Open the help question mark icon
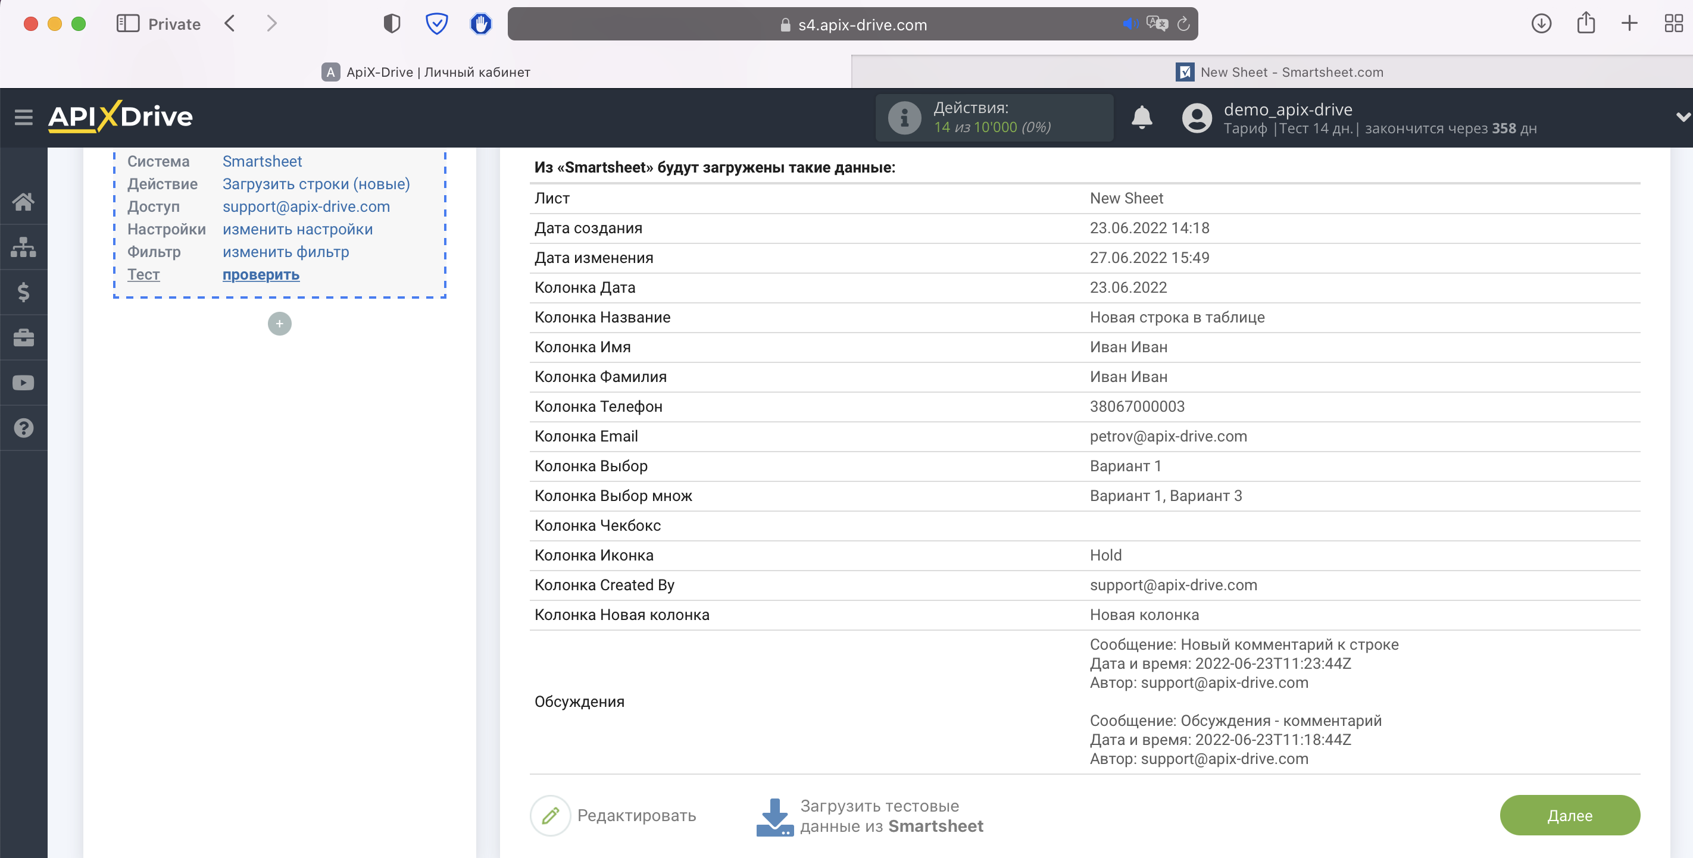Image resolution: width=1693 pixels, height=858 pixels. pos(24,428)
